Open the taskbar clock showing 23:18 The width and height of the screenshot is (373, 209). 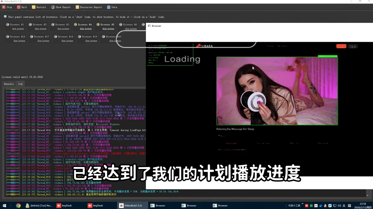[363, 205]
